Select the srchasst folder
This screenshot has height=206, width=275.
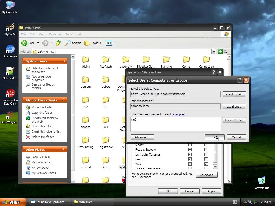86,163
